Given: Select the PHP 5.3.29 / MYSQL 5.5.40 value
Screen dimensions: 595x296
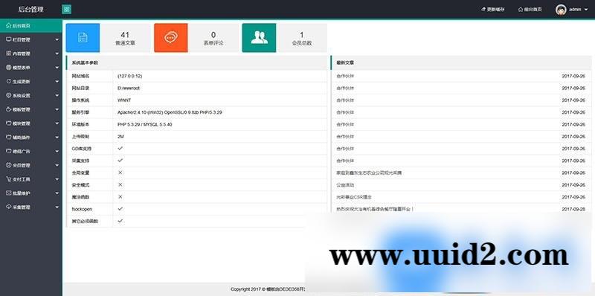Looking at the screenshot, I should 144,124.
